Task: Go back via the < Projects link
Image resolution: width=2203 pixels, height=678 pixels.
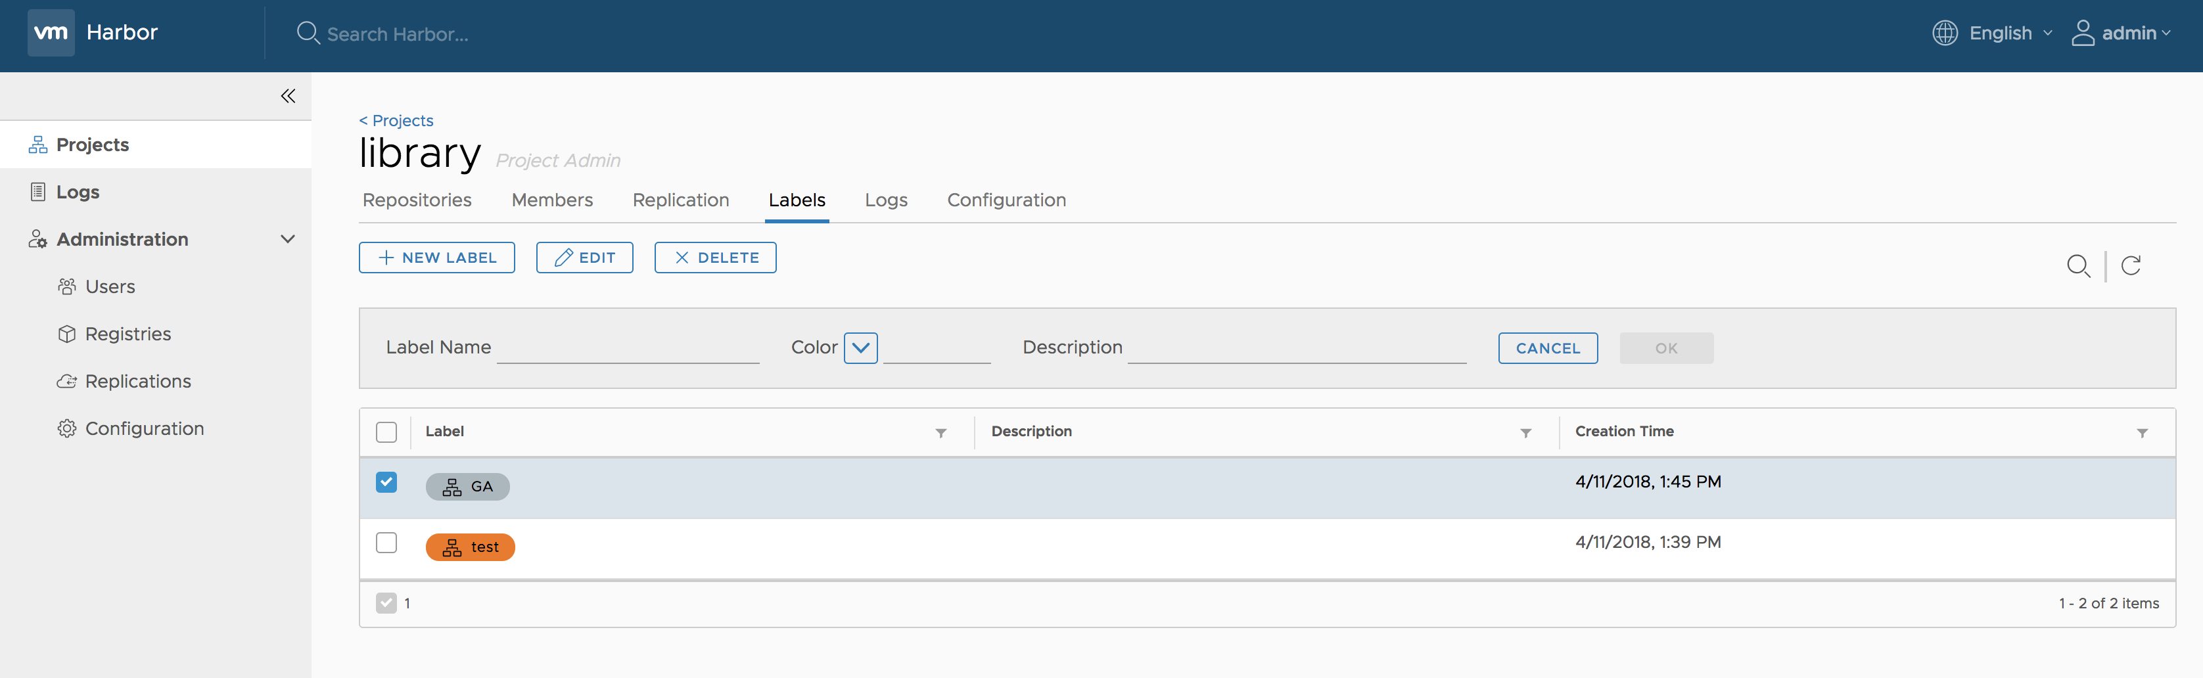Action: 396,120
